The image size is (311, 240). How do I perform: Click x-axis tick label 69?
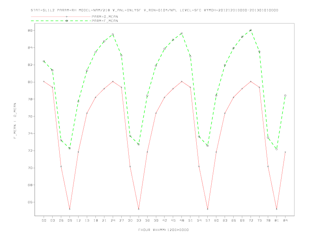coord(242,220)
